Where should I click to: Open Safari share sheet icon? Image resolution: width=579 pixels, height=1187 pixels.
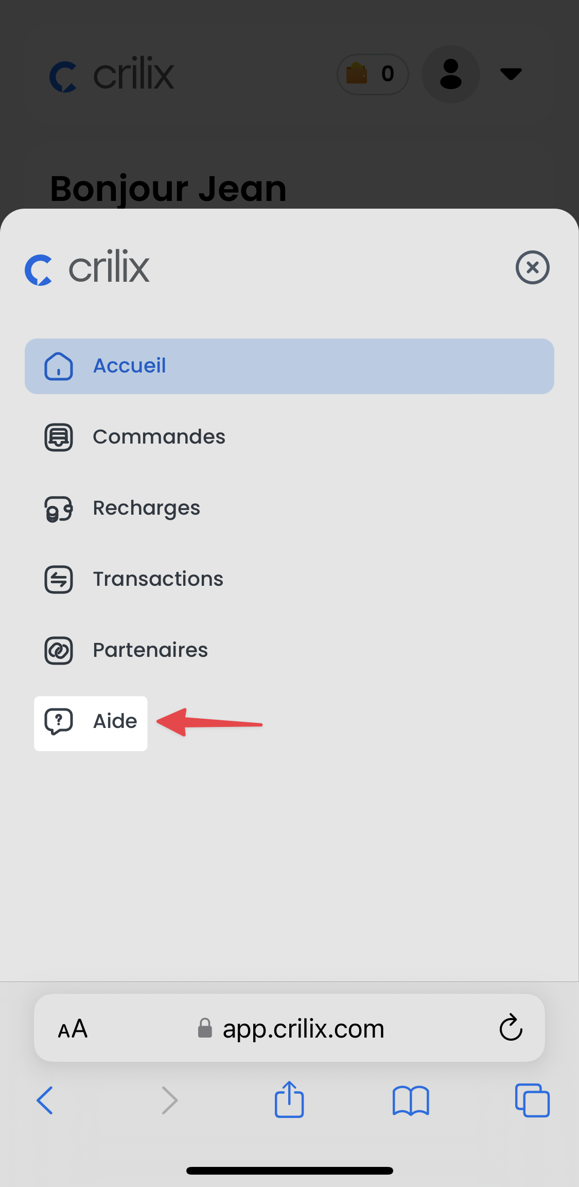289,1099
